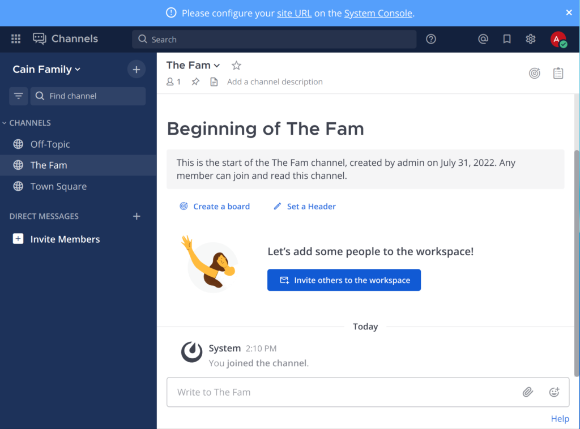Open the Playbooks clipboard icon in channel header
This screenshot has height=429, width=580.
pyautogui.click(x=558, y=73)
